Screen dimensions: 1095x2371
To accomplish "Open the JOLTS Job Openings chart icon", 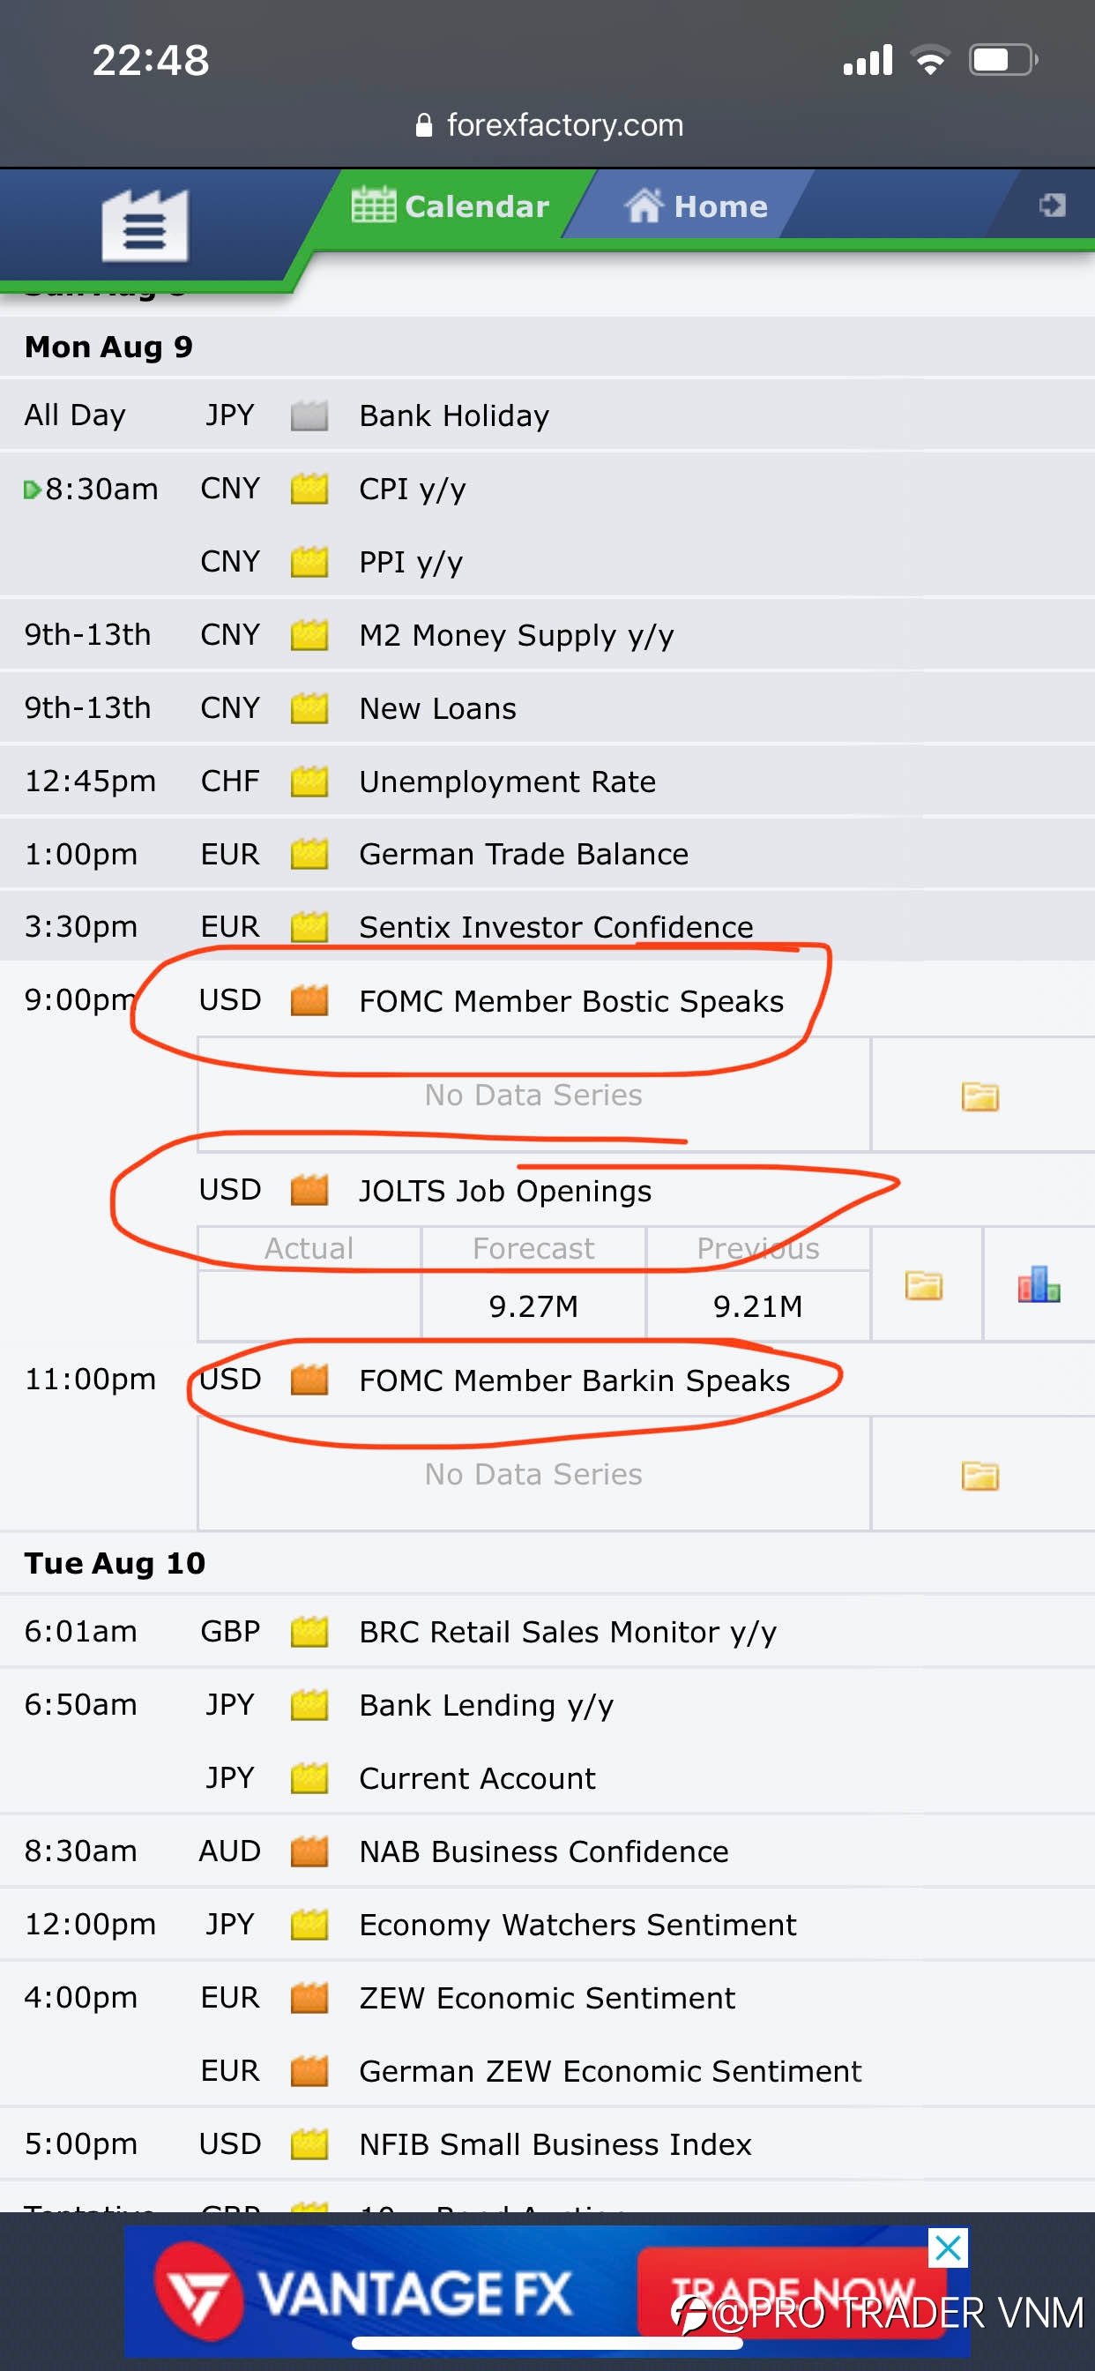I will [1039, 1283].
